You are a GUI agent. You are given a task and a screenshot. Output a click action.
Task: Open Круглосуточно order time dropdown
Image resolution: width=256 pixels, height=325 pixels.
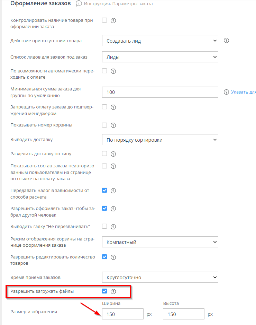point(160,277)
